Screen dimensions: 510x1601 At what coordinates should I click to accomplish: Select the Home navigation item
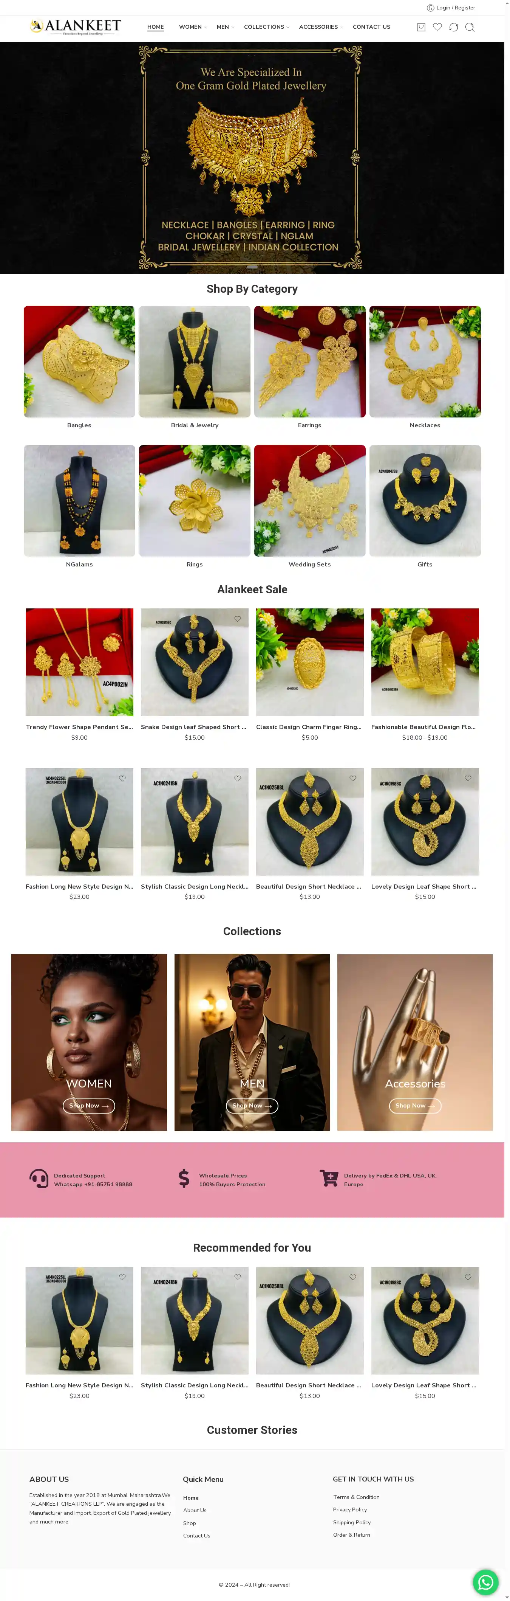(155, 27)
